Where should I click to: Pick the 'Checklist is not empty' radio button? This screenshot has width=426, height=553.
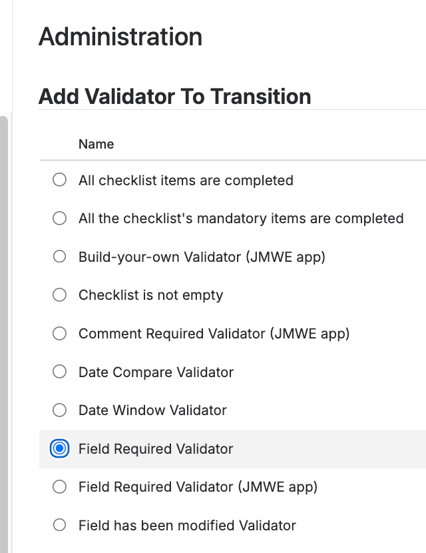pyautogui.click(x=60, y=295)
